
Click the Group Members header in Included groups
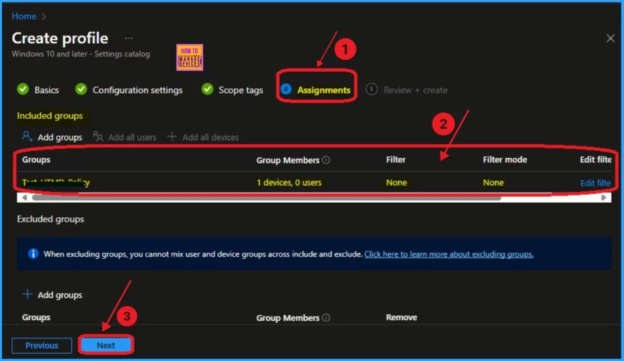pyautogui.click(x=288, y=160)
